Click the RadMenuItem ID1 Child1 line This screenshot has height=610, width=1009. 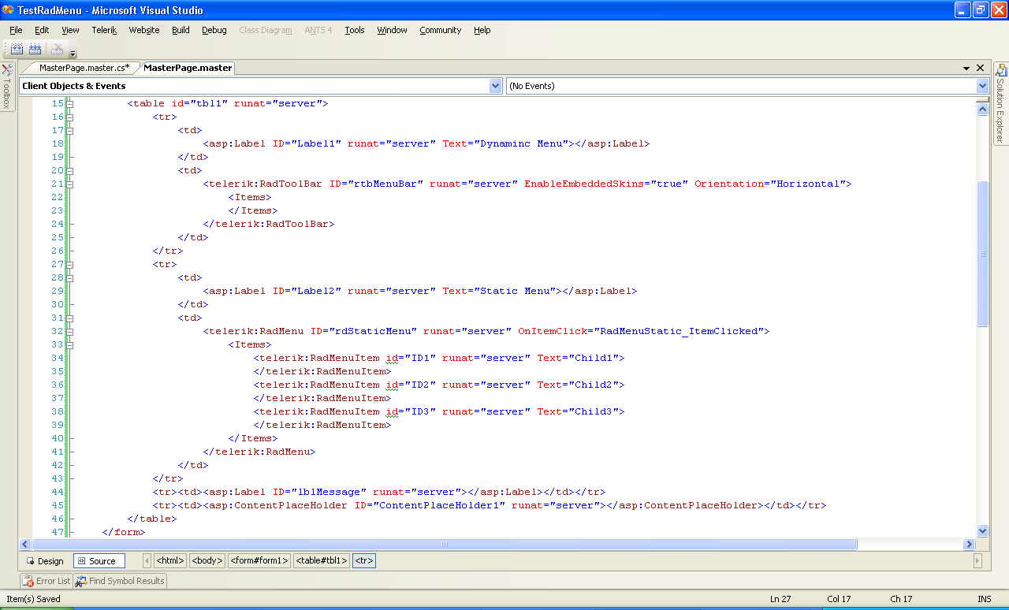tap(439, 358)
